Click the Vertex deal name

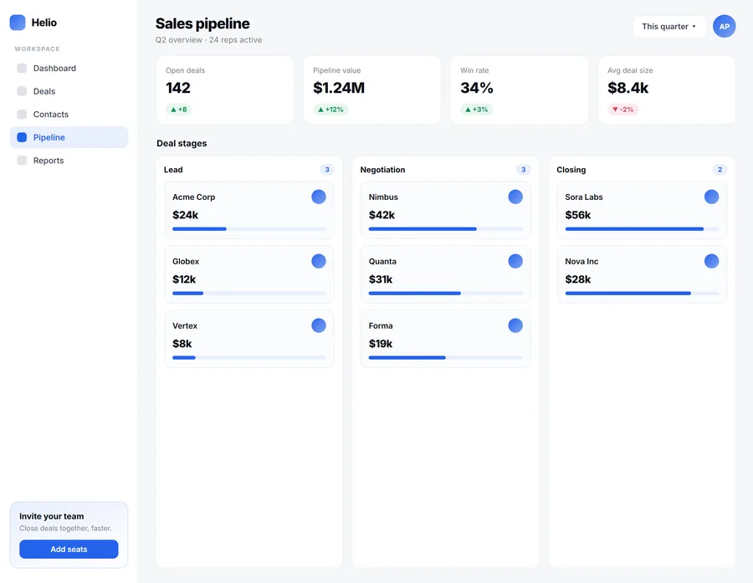[185, 325]
